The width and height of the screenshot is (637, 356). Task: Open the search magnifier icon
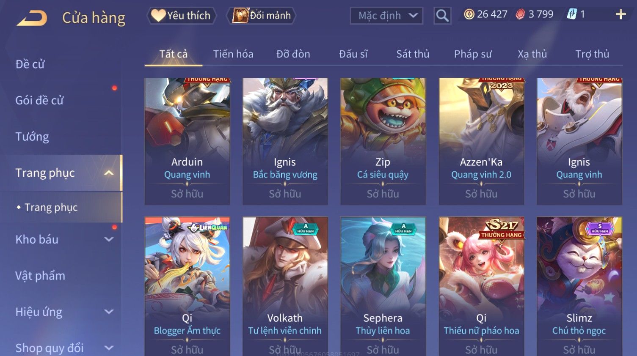(x=442, y=16)
